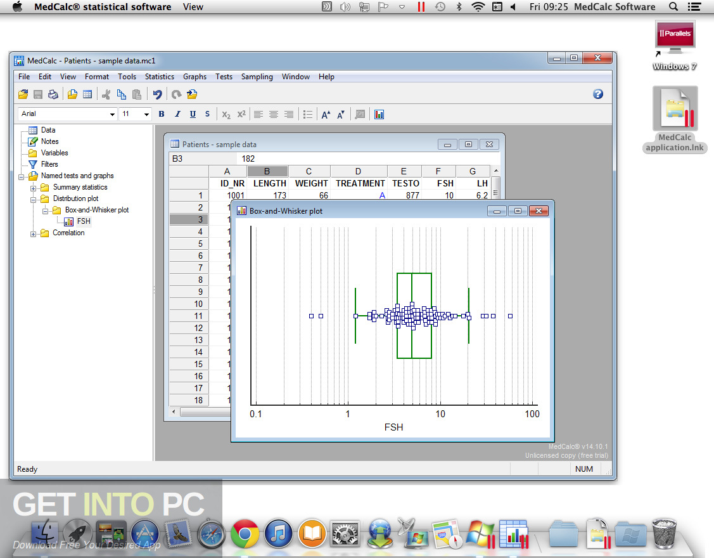The width and height of the screenshot is (714, 558).
Task: Toggle strikethrough formatting
Action: [x=207, y=114]
